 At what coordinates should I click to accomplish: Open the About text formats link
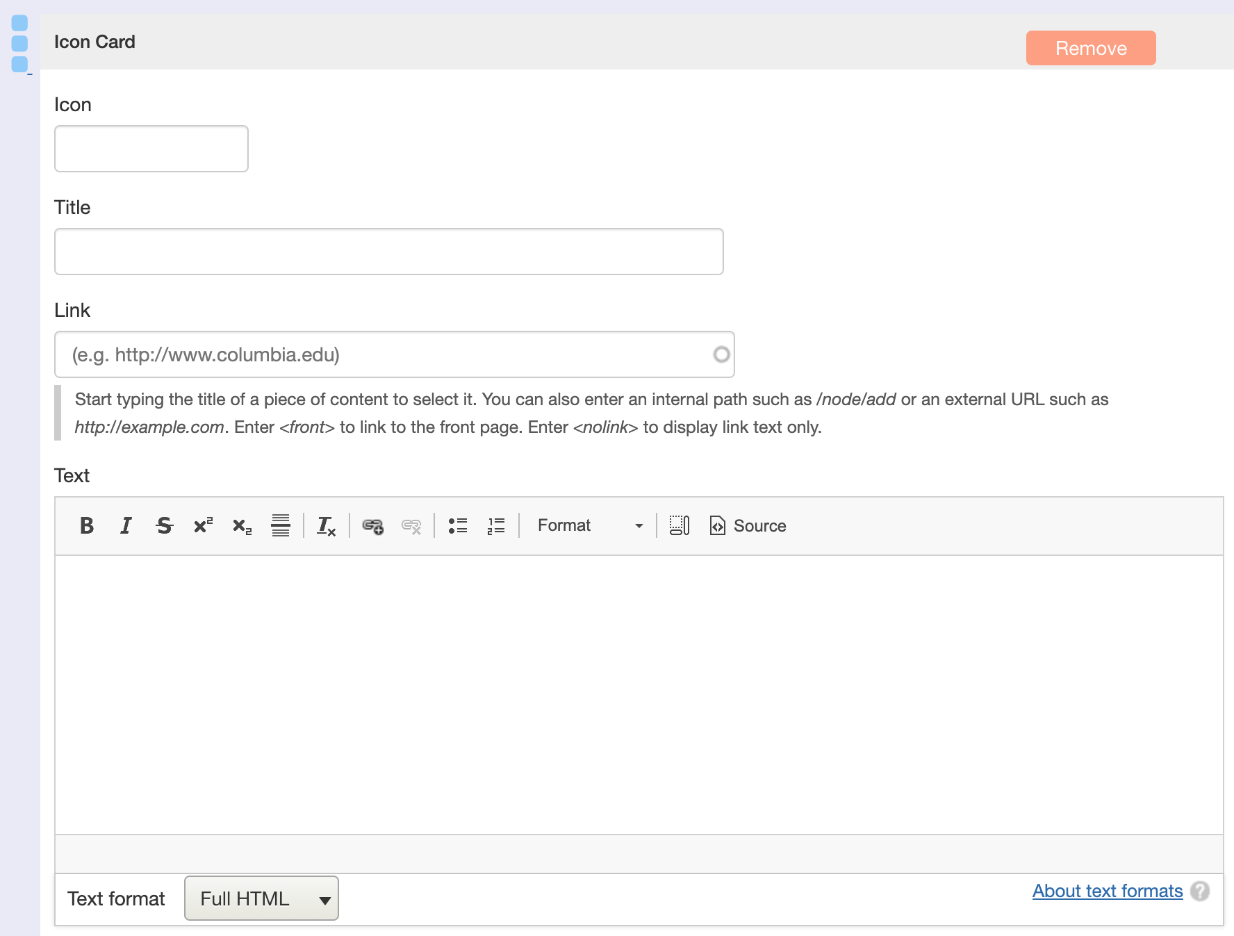[1107, 891]
